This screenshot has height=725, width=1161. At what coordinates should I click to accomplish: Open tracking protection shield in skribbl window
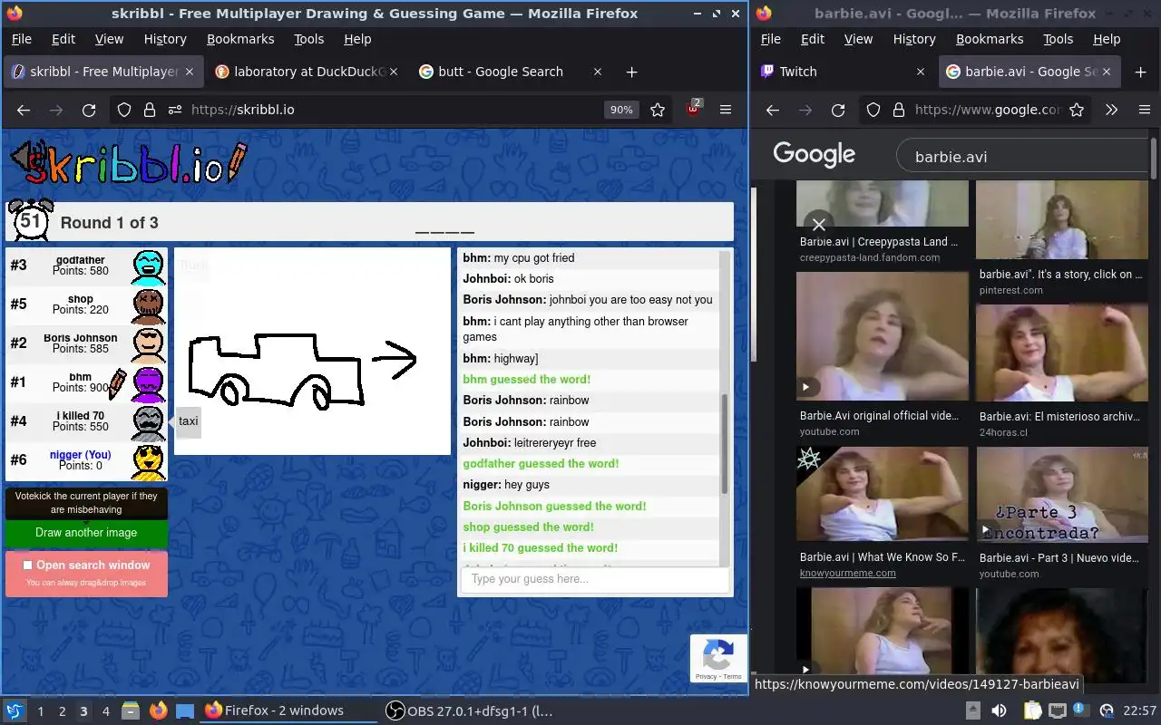pyautogui.click(x=124, y=110)
